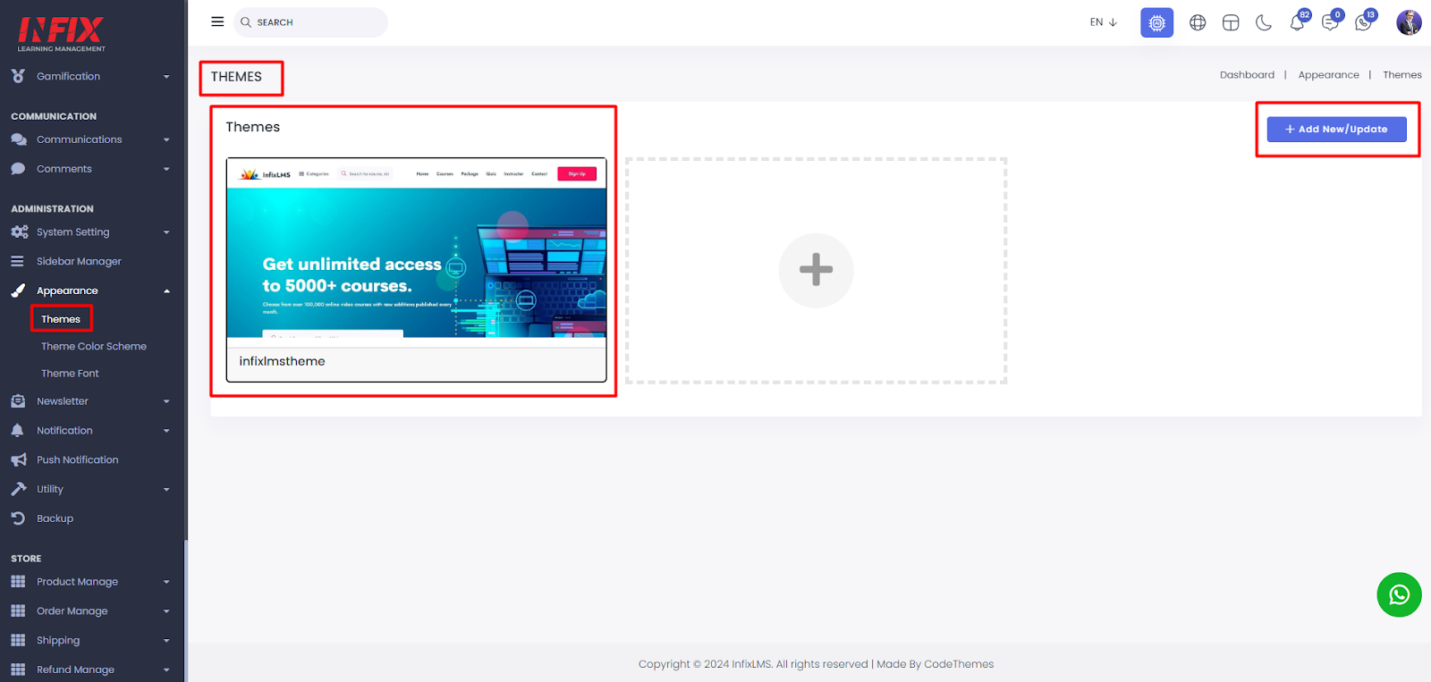
Task: Click the Add New/Update button
Action: click(x=1336, y=130)
